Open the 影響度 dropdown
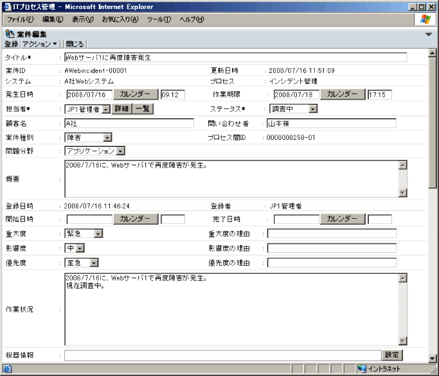 click(x=75, y=248)
